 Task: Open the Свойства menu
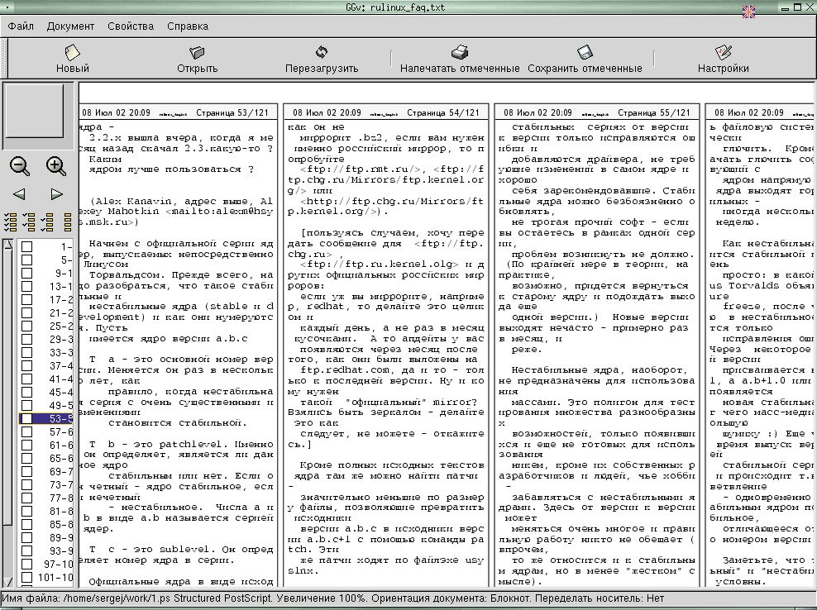click(x=131, y=26)
